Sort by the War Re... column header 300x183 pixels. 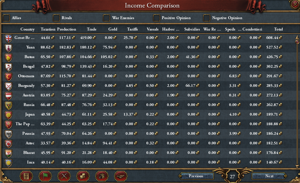point(212,29)
